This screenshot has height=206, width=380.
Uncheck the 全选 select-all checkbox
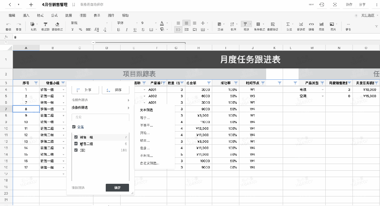point(74,127)
